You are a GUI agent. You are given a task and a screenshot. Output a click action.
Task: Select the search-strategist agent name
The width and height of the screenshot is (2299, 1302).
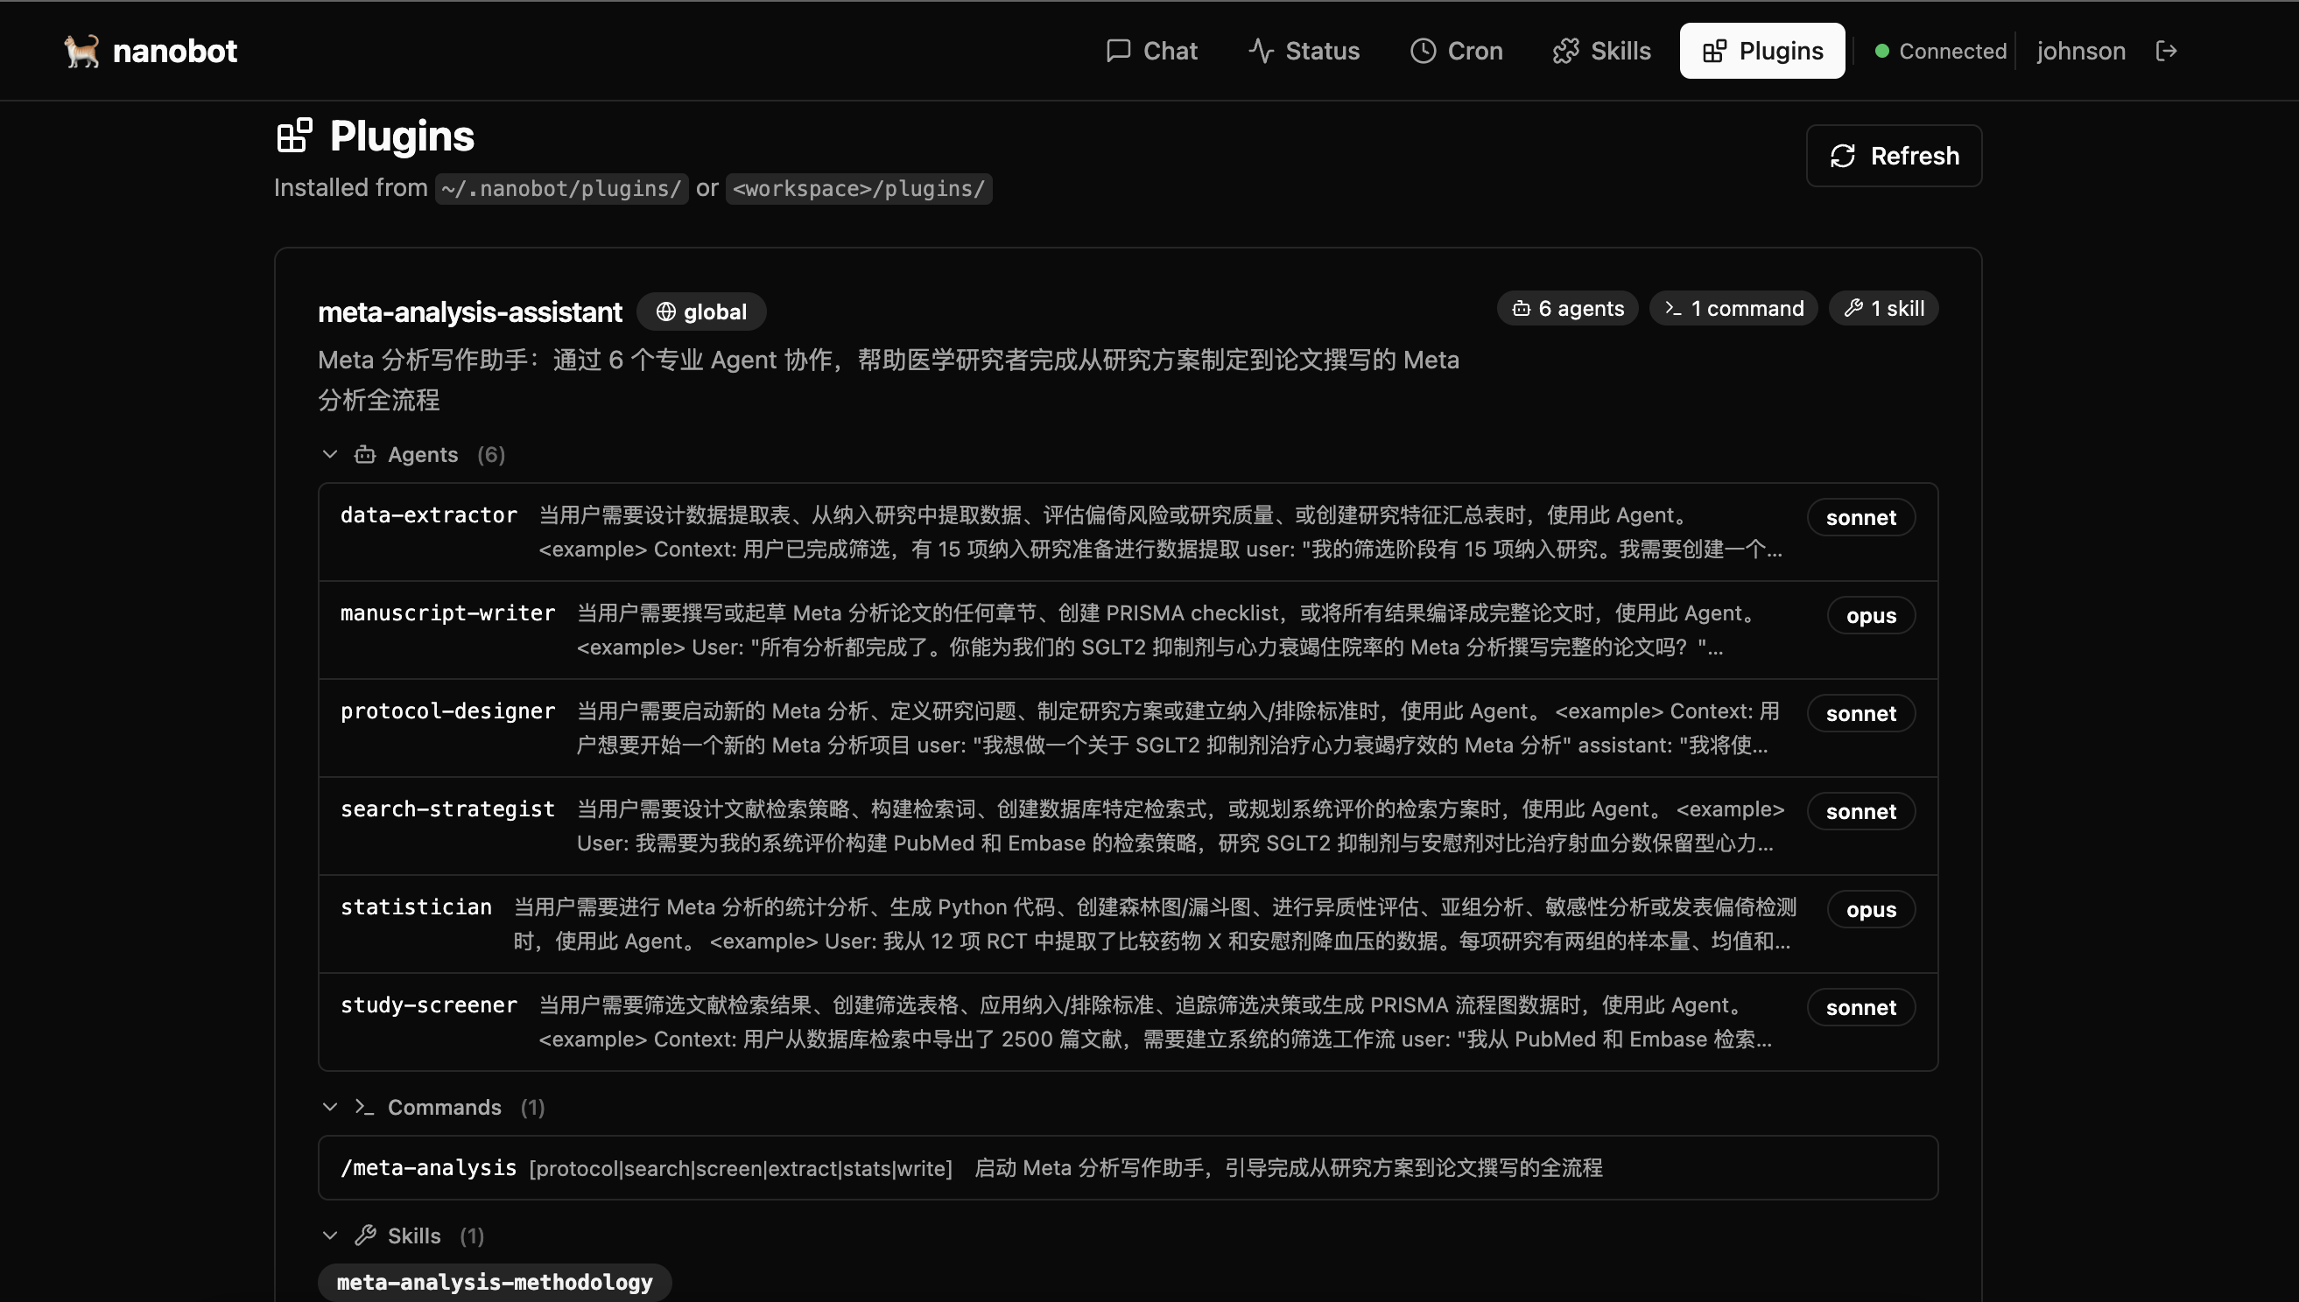pos(447,809)
